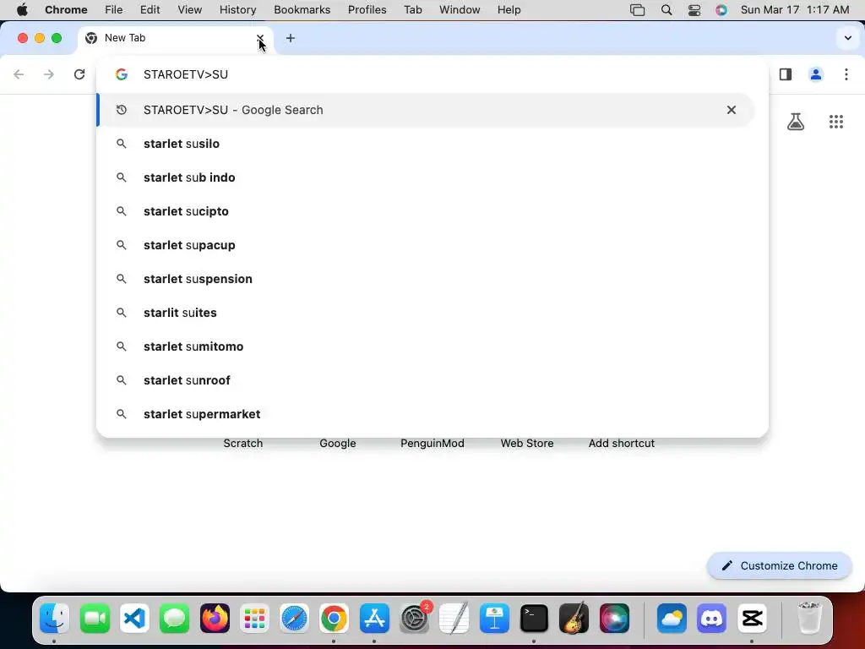865x649 pixels.
Task: Open Chrome's three-dot menu
Action: (846, 74)
